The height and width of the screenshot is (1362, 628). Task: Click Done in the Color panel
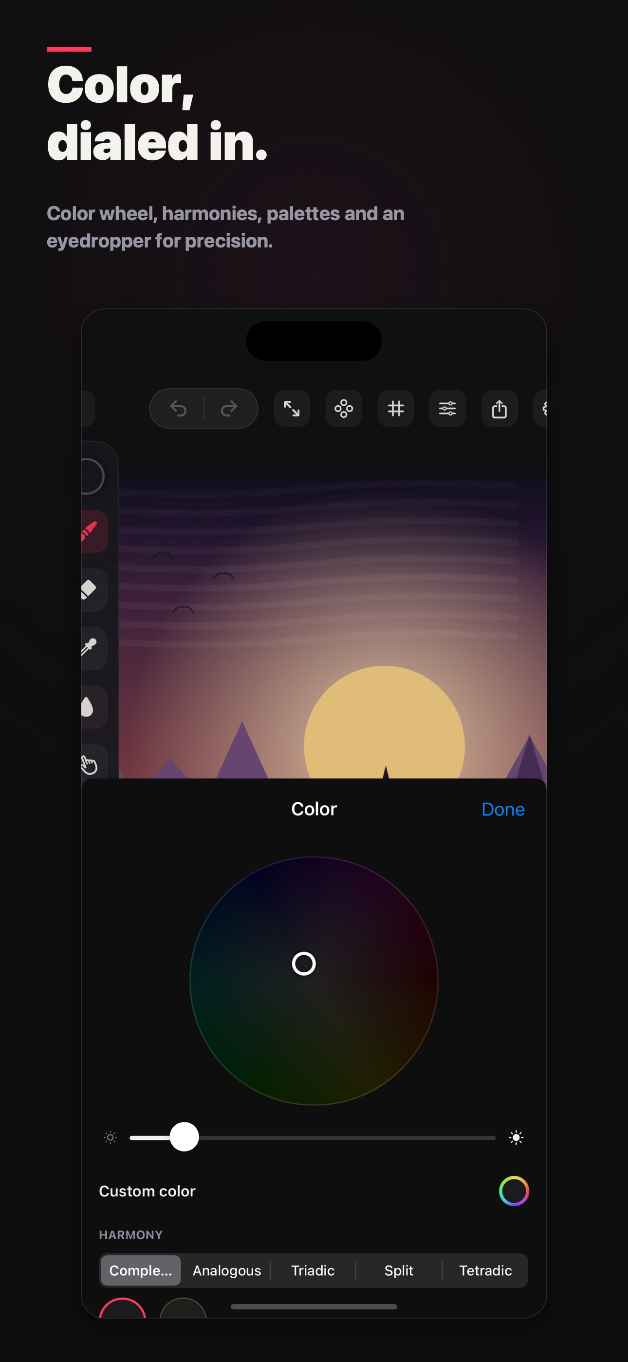[503, 810]
